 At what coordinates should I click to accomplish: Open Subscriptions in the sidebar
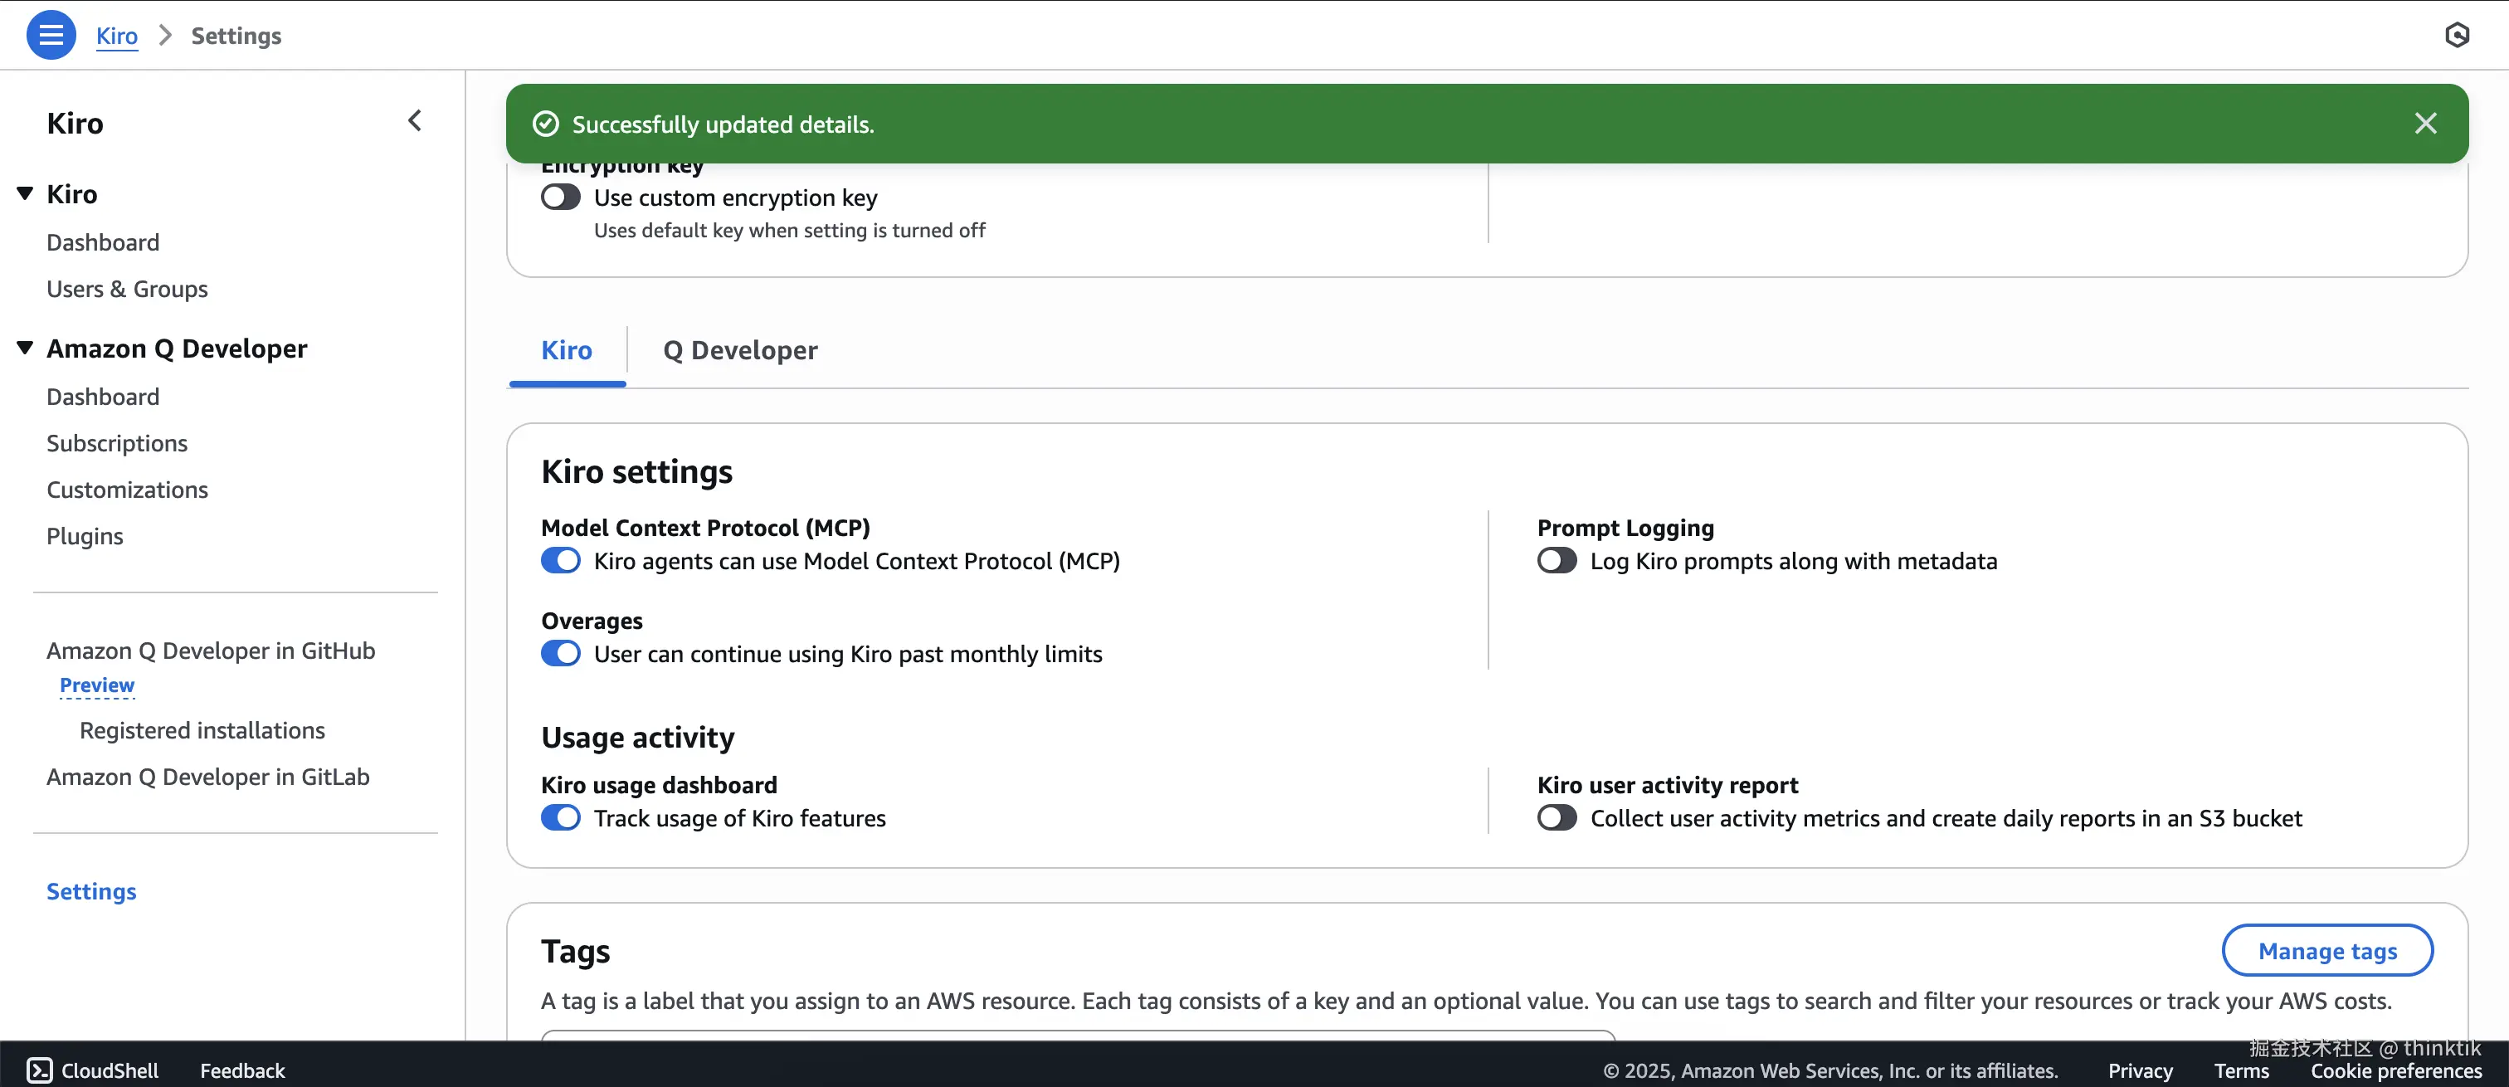point(117,443)
